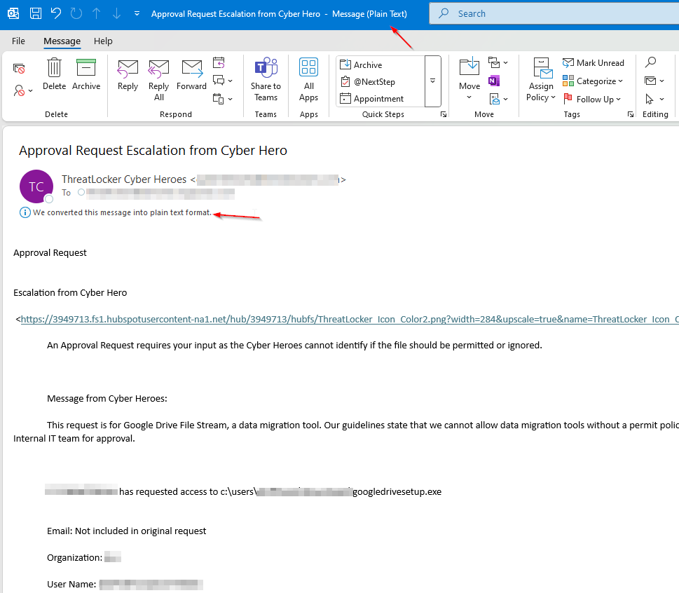679x593 pixels.
Task: Click the Save icon in the title bar
Action: point(36,13)
